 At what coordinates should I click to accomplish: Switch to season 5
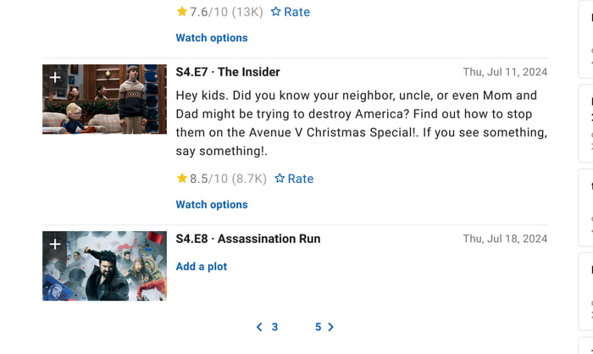(318, 327)
